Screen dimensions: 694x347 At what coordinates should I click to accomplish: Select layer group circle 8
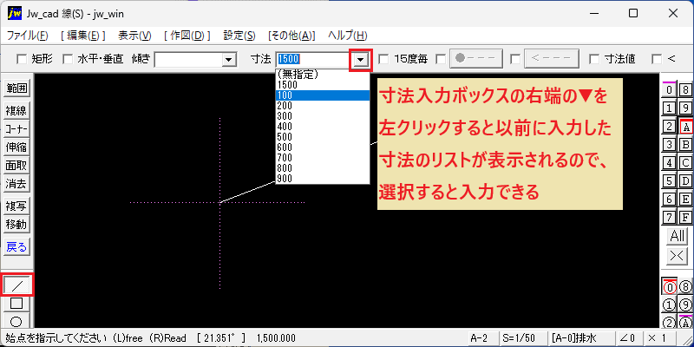click(685, 287)
